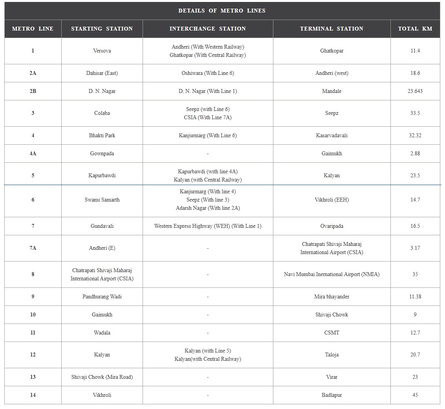Click the STARTING STATION column header

click(102, 29)
